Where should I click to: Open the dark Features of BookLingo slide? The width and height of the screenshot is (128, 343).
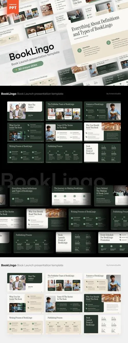point(102,111)
